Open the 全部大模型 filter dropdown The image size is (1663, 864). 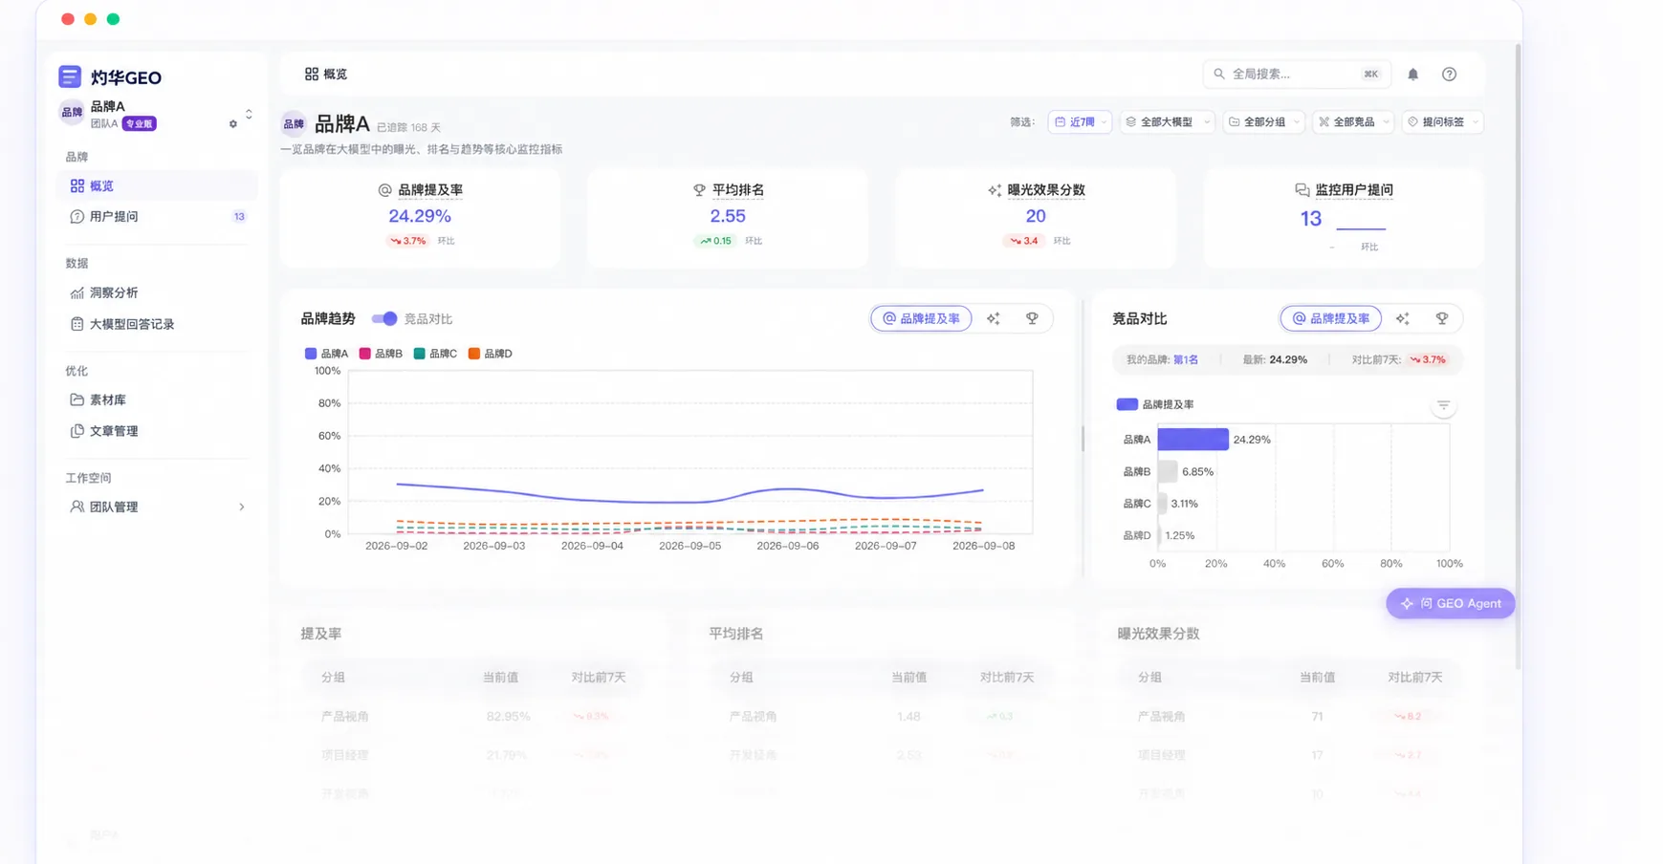point(1167,122)
